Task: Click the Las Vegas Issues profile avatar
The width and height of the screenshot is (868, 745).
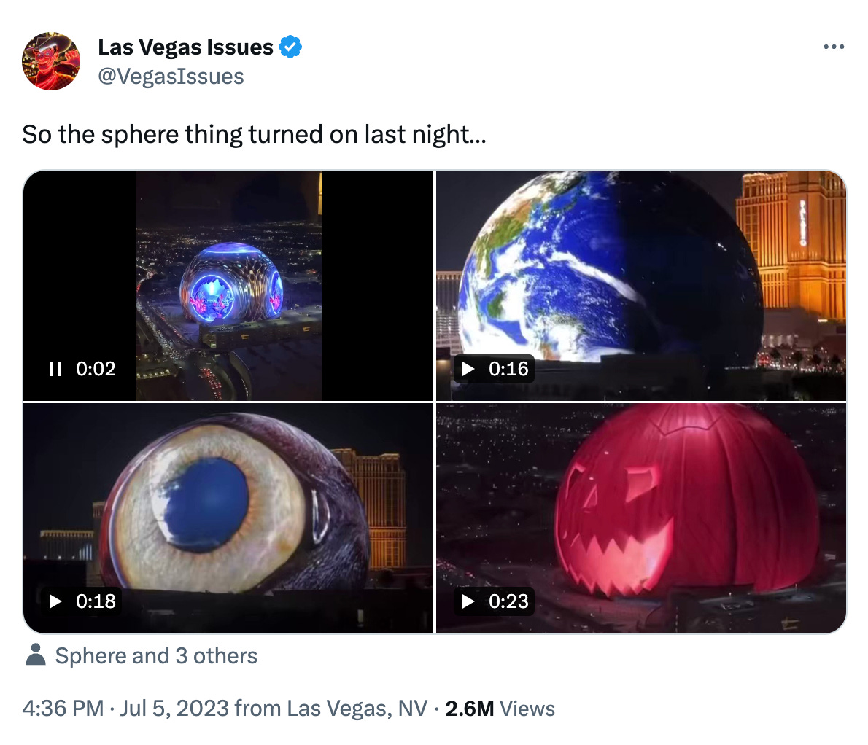Action: pyautogui.click(x=51, y=61)
